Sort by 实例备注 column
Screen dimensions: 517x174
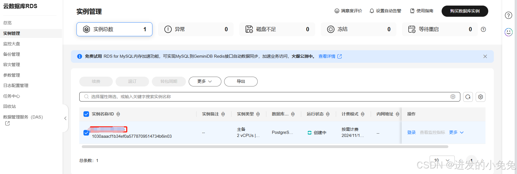click(223, 114)
